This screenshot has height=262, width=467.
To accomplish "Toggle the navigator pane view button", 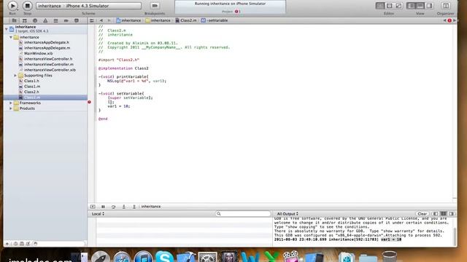I will click(x=411, y=6).
